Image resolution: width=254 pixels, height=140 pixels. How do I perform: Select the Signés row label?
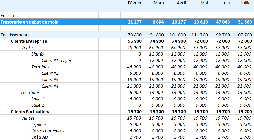tap(38, 54)
